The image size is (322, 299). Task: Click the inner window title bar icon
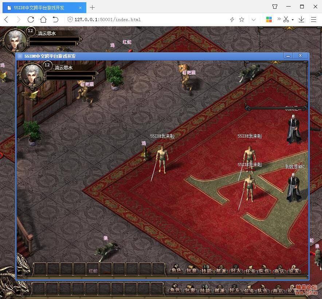pos(20,56)
